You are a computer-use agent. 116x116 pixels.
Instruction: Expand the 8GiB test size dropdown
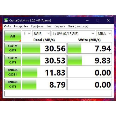click(x=41, y=33)
